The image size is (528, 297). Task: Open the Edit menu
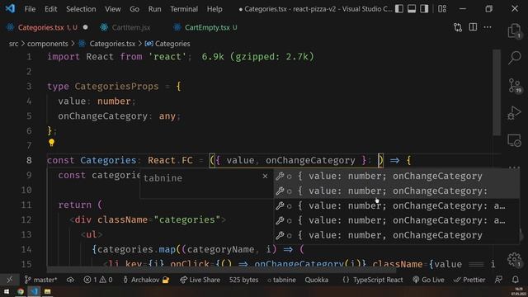coord(51,9)
